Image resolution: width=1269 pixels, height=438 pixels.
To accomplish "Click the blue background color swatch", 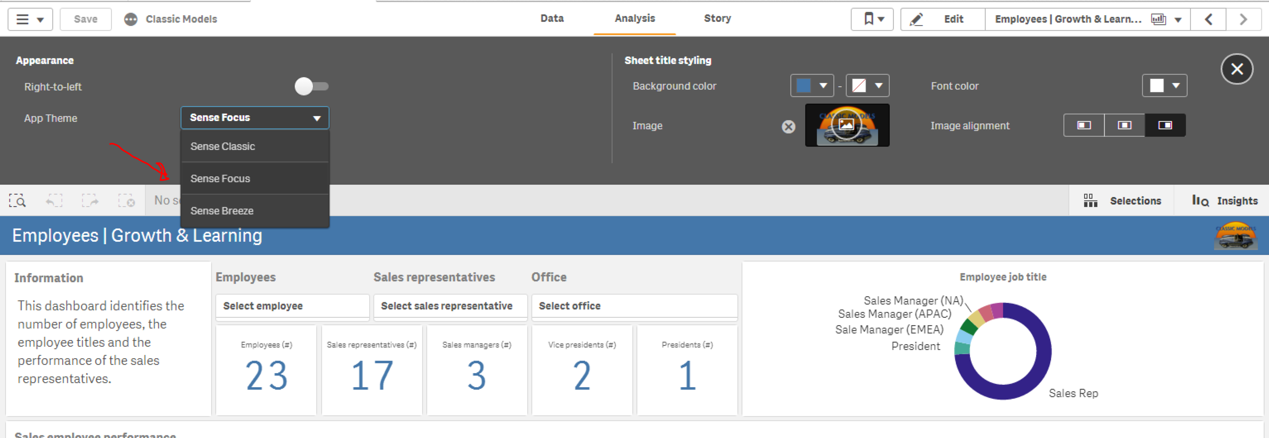I will (804, 86).
